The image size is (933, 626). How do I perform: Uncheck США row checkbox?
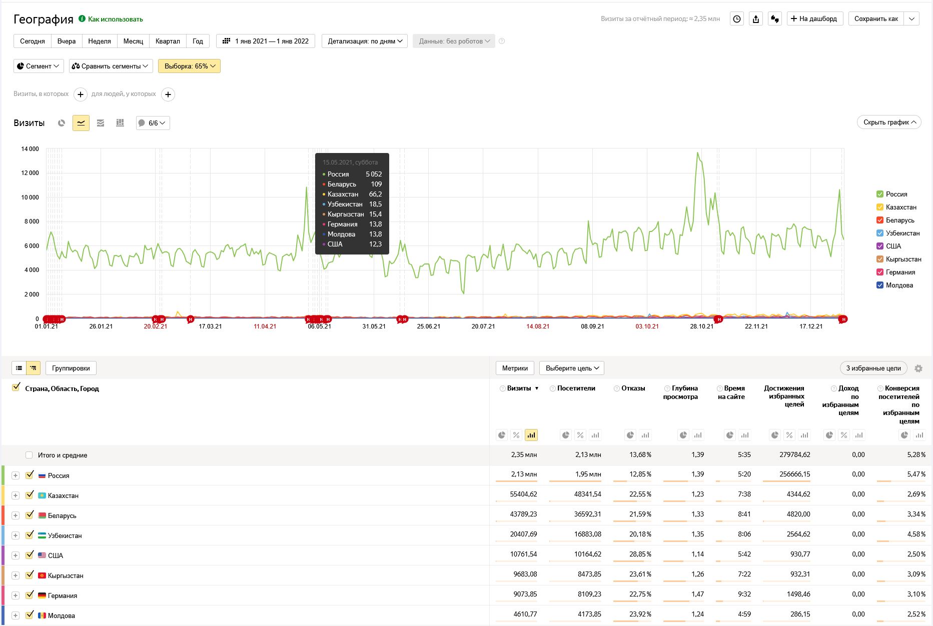click(30, 555)
